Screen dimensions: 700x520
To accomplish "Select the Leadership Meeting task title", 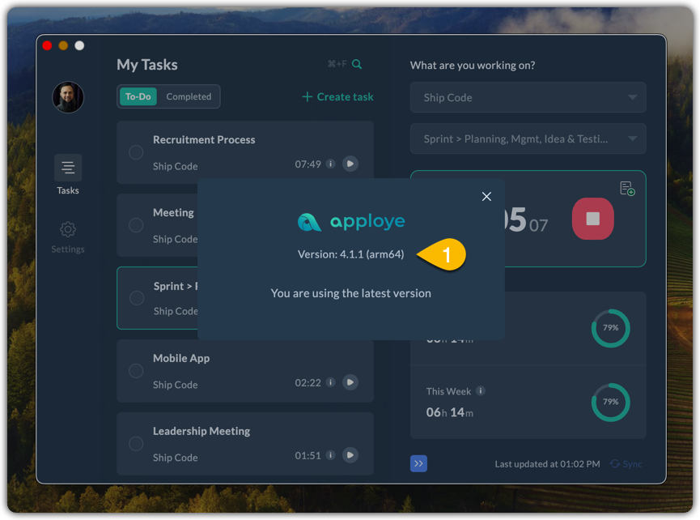I will pyautogui.click(x=202, y=431).
